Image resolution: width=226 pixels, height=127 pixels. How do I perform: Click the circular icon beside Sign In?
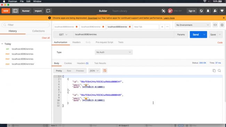(201, 11)
